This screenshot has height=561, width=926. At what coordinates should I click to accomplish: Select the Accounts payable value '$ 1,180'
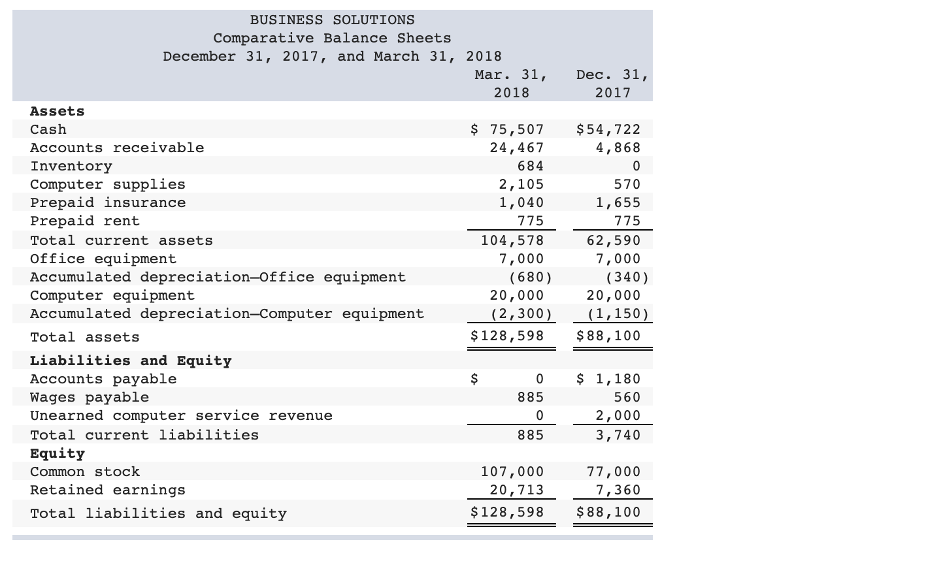coord(608,379)
